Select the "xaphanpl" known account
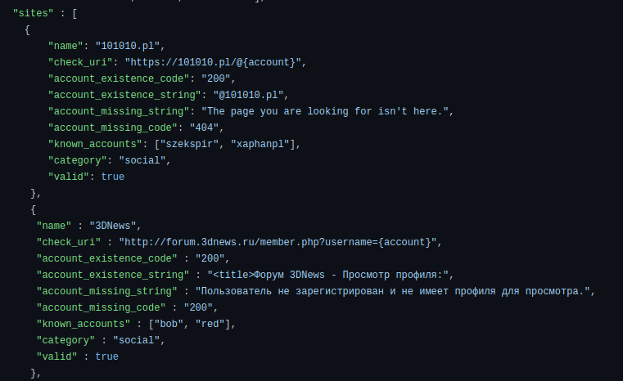The height and width of the screenshot is (381, 623). (x=260, y=144)
